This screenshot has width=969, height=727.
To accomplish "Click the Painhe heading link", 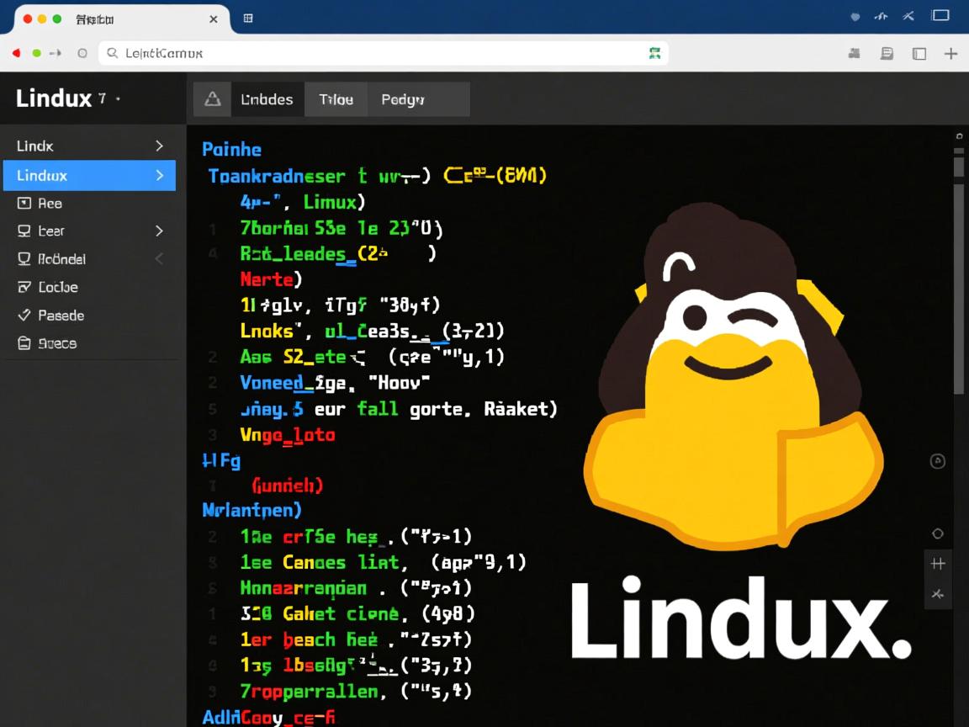I will point(231,149).
